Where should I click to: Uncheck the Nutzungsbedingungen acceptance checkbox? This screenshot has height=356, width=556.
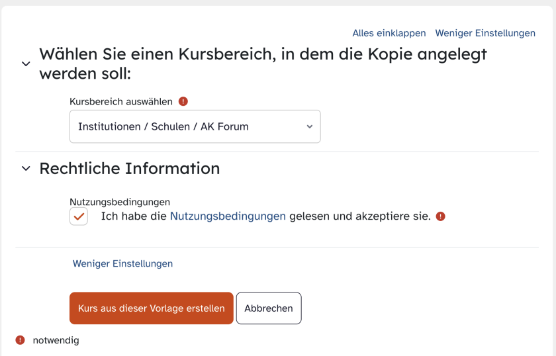79,216
